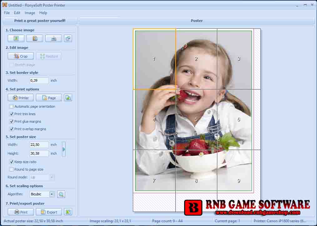Open the File menu
The height and width of the screenshot is (226, 317).
7,13
